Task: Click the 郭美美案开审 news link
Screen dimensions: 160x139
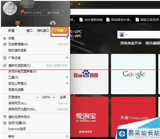Action: [x=131, y=43]
